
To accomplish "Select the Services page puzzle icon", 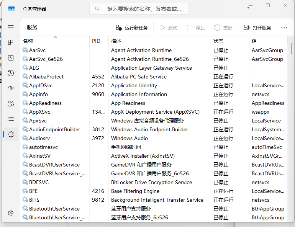I will pyautogui.click(x=11, y=134).
